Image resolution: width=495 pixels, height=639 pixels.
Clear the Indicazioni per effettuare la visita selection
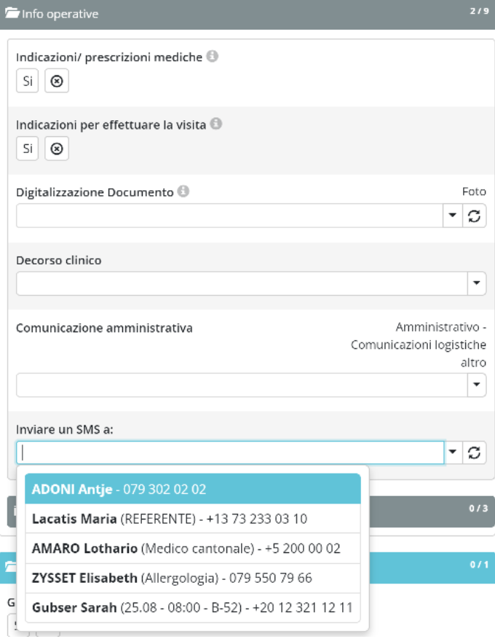(x=57, y=149)
